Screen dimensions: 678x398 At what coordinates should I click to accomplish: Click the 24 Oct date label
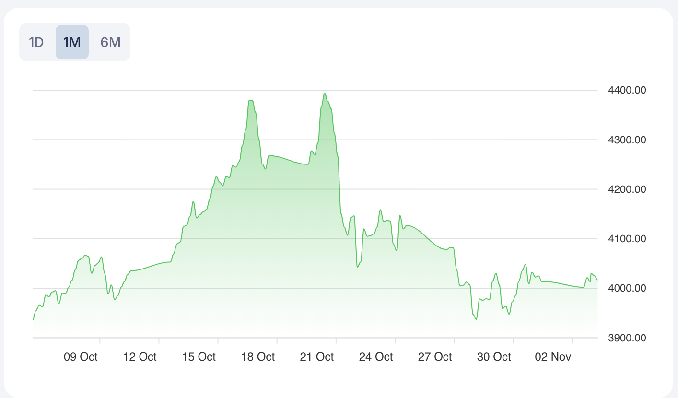coord(376,357)
